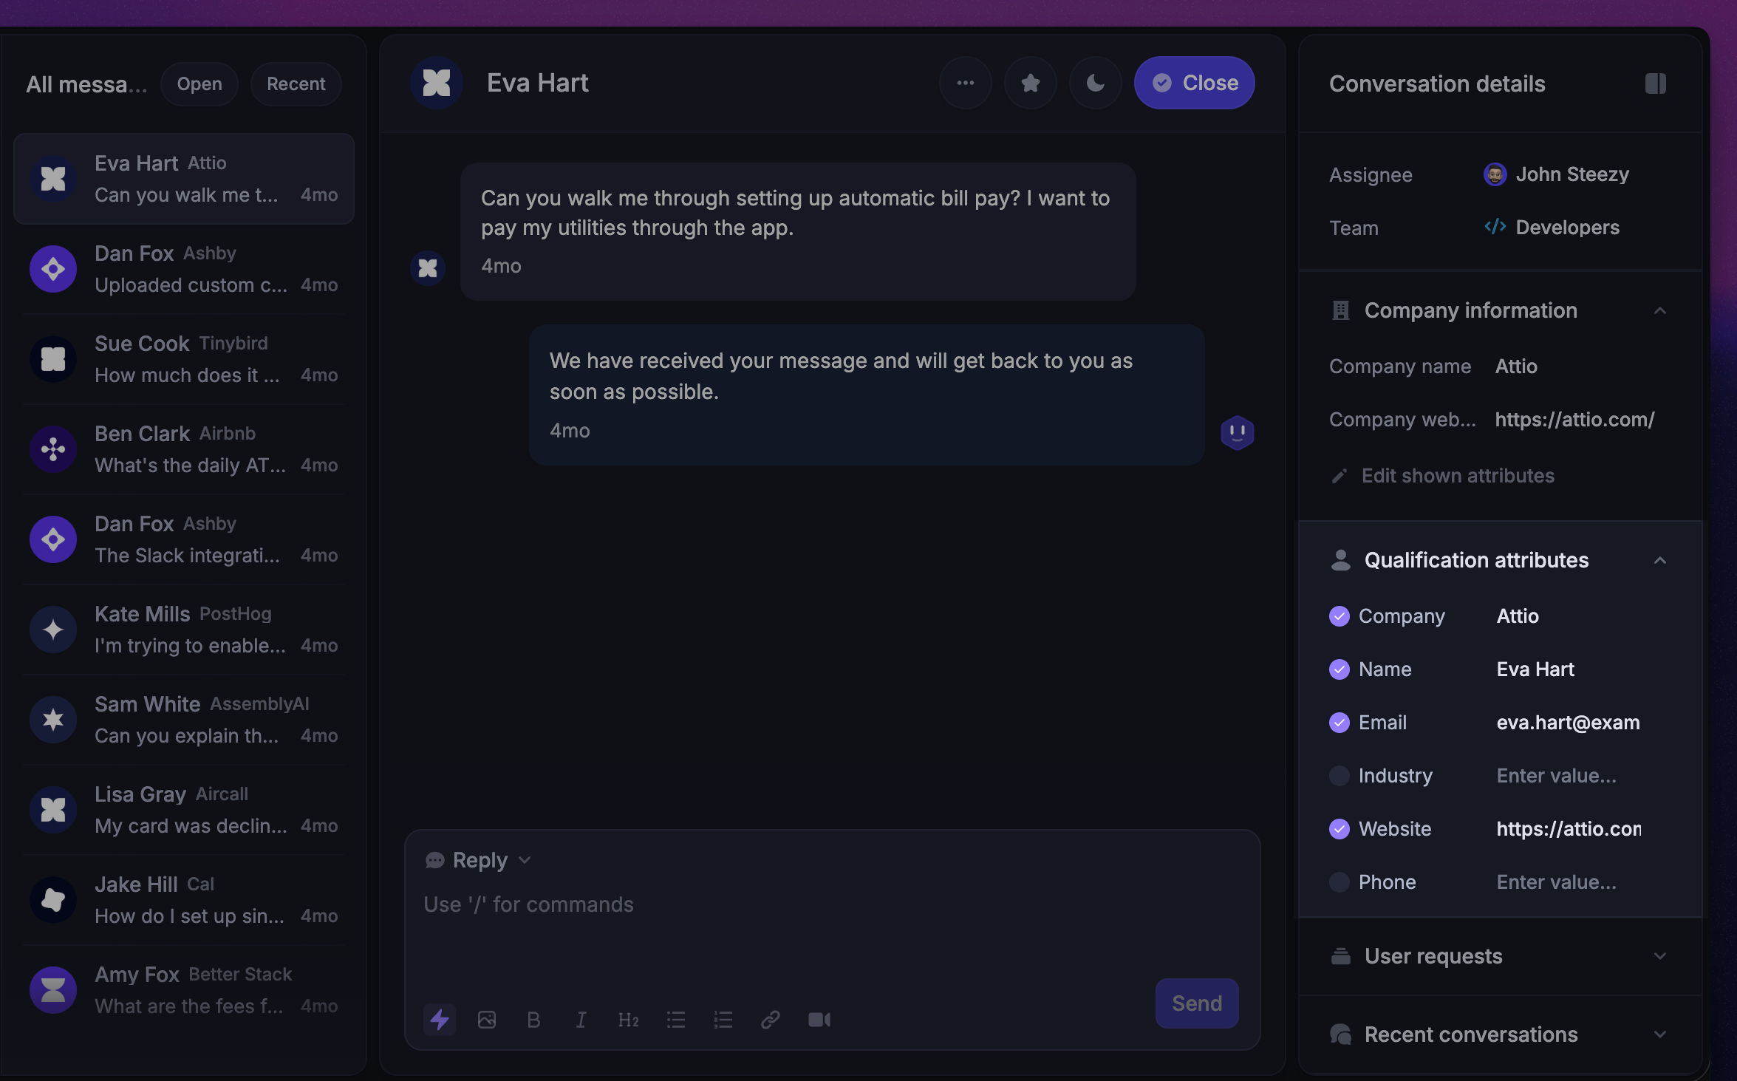1737x1081 pixels.
Task: Click the Send button
Action: coord(1197,1003)
